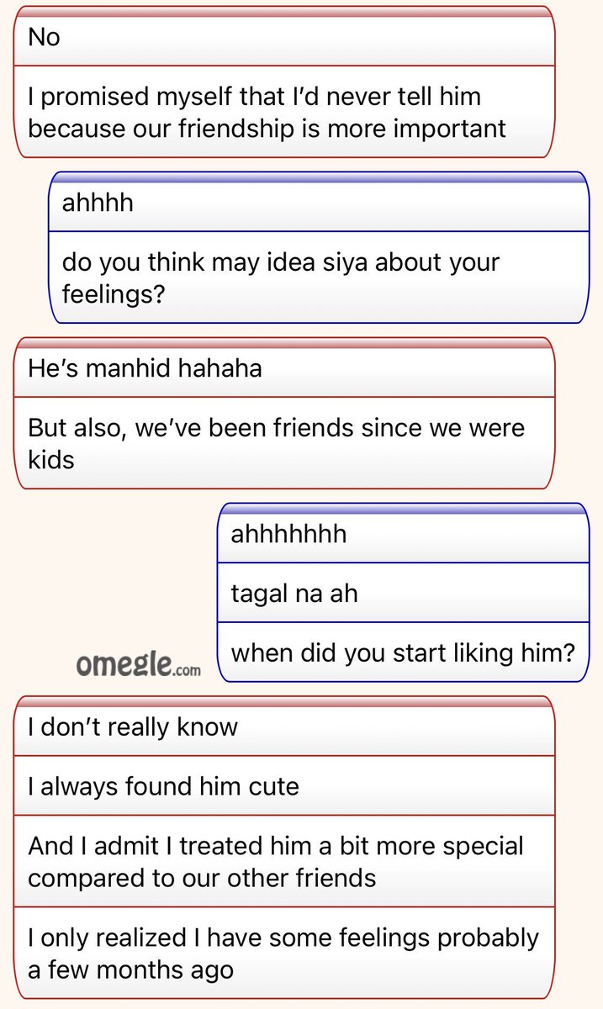Click the blue header bar above "ahhhh"

coord(319,177)
